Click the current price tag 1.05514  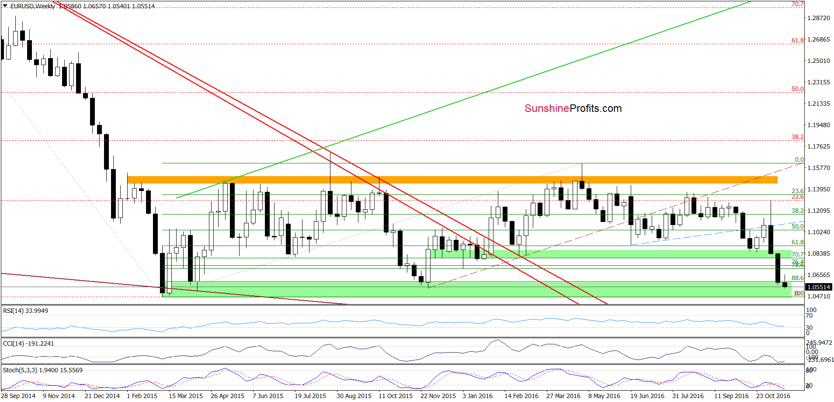coord(818,287)
